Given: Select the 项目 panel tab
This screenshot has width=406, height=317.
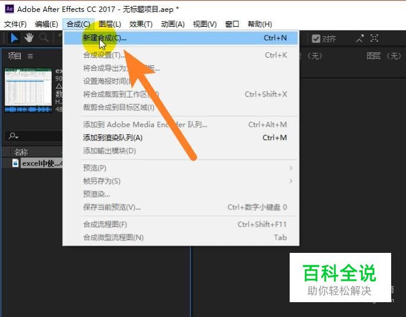Looking at the screenshot, I should (x=15, y=56).
